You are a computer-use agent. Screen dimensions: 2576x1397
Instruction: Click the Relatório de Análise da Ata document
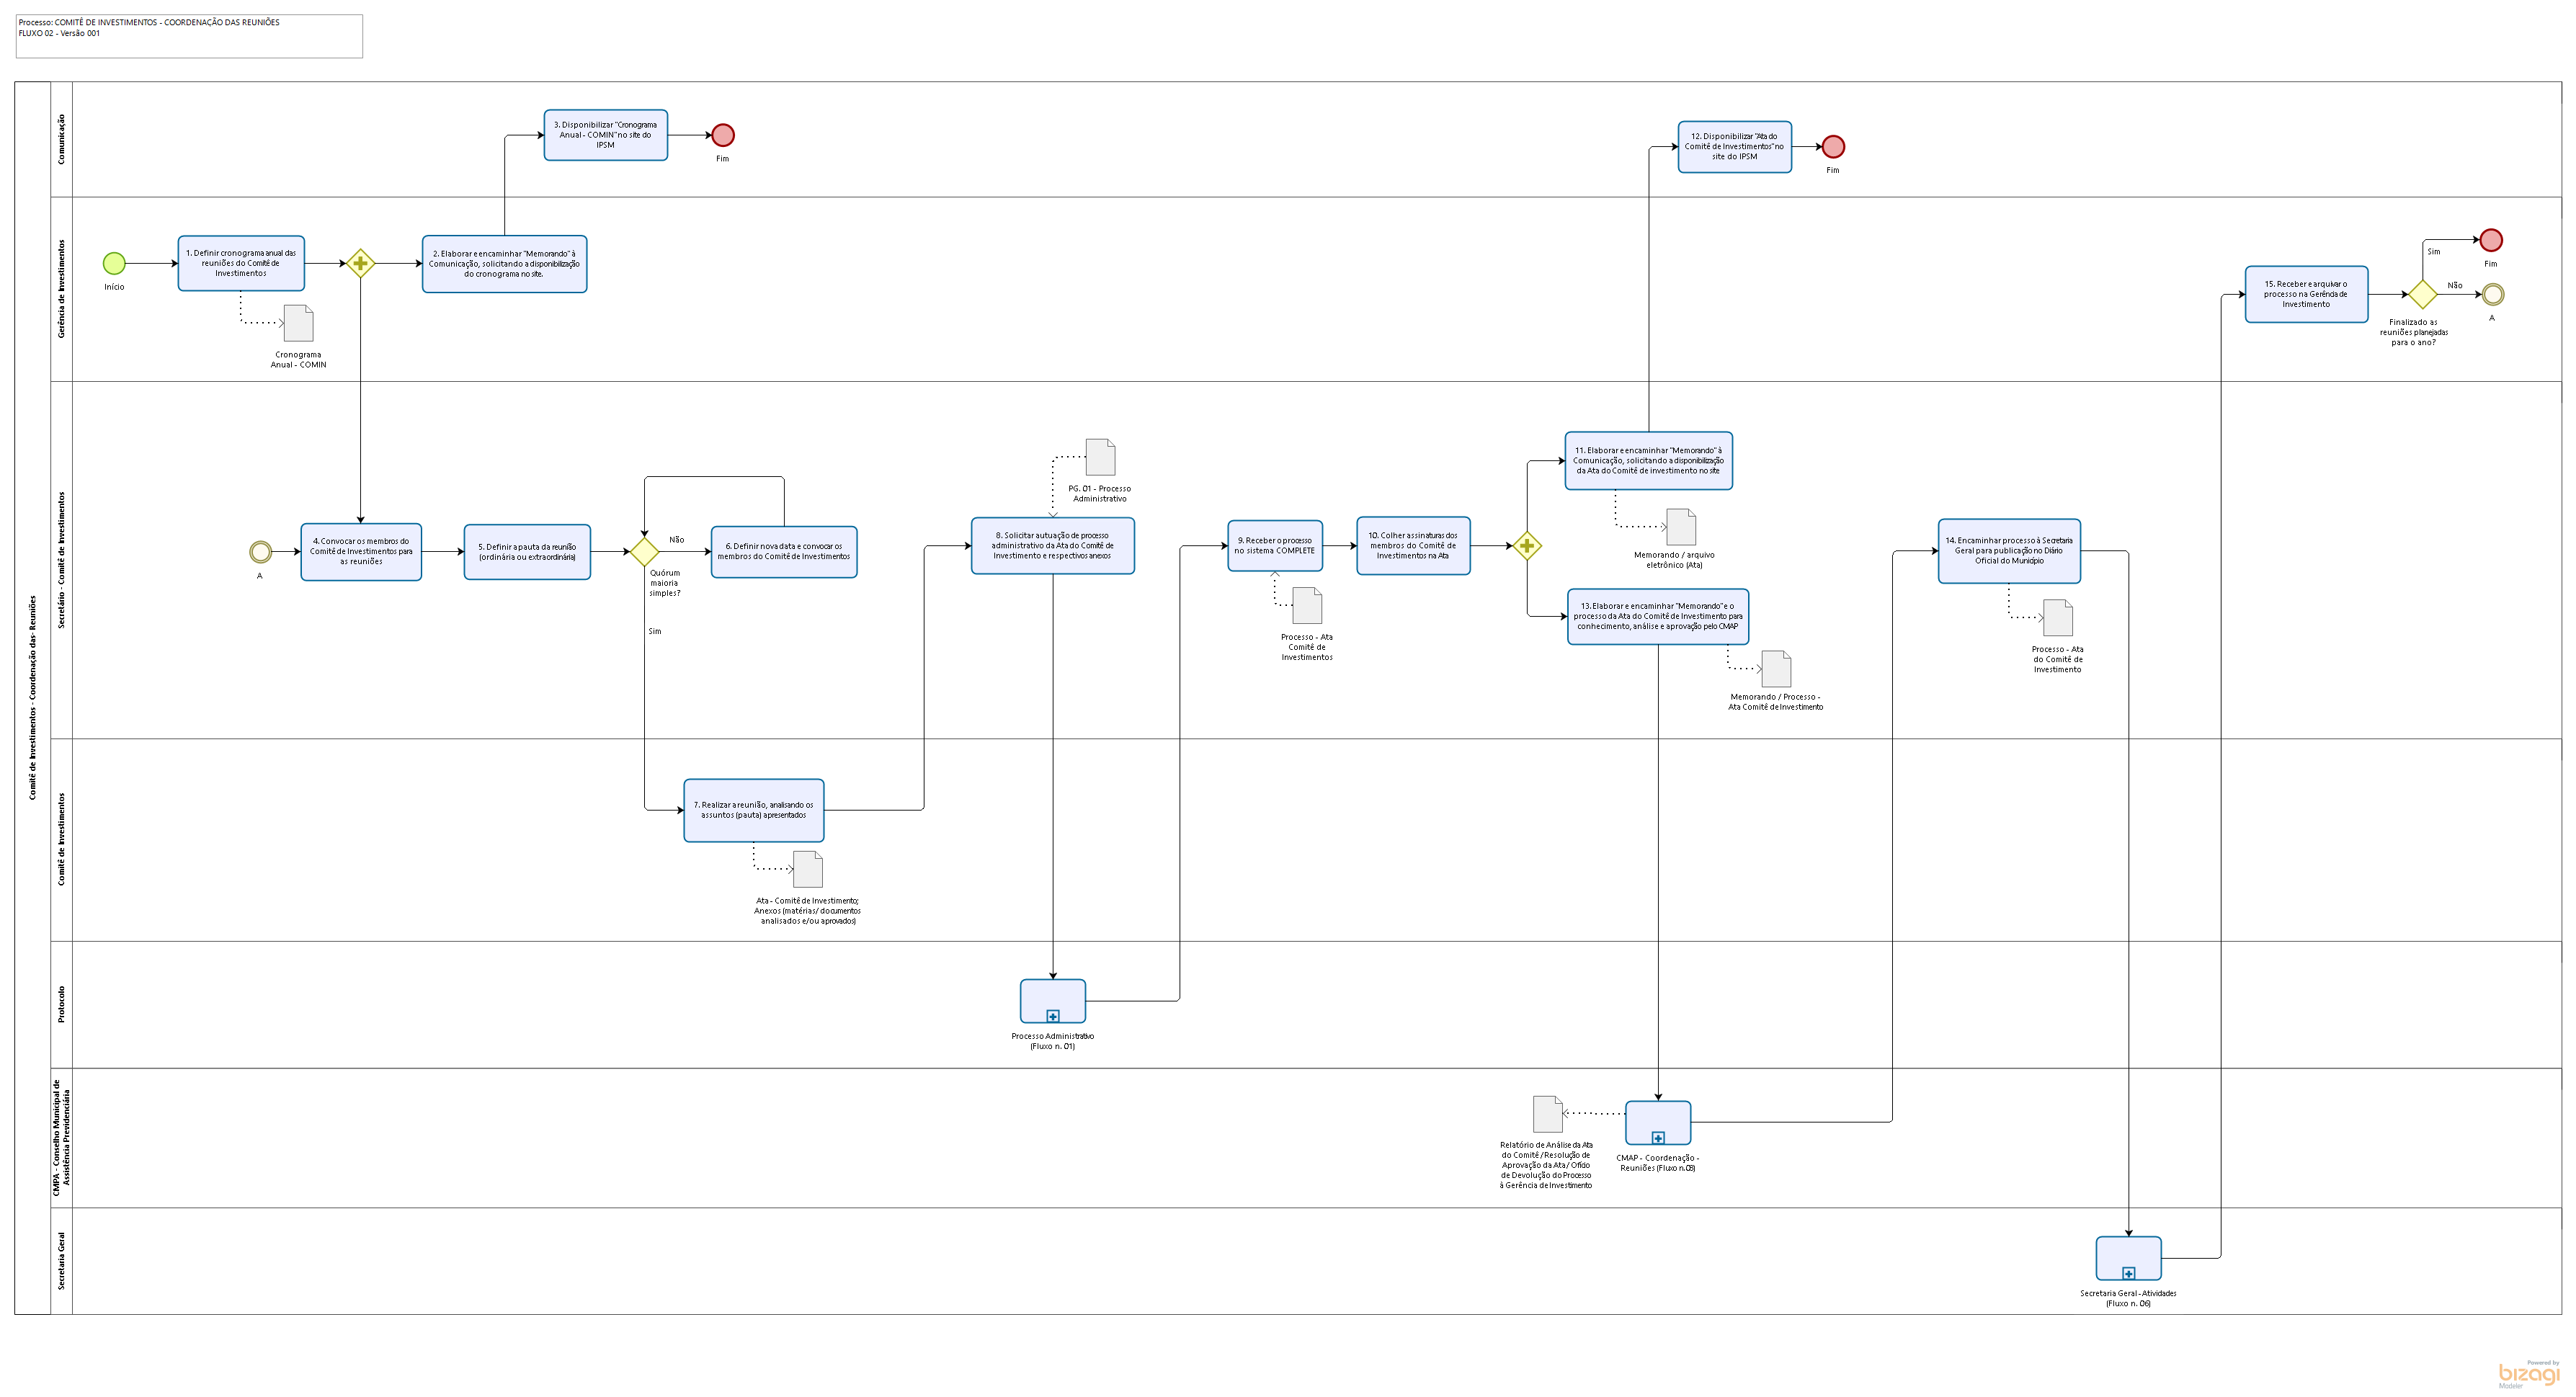tap(1547, 1113)
